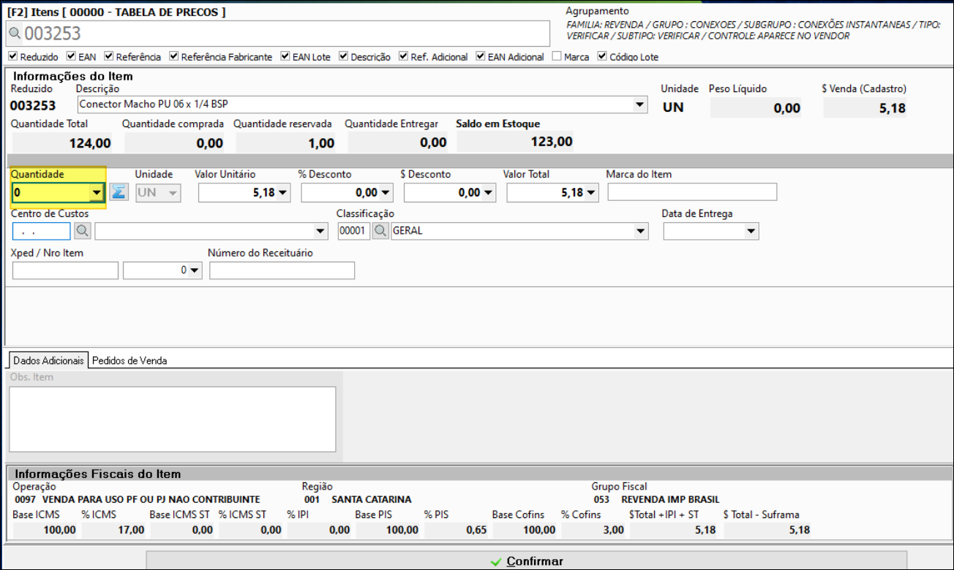Open the Quantidade dropdown arrow
954x570 pixels.
pos(96,193)
